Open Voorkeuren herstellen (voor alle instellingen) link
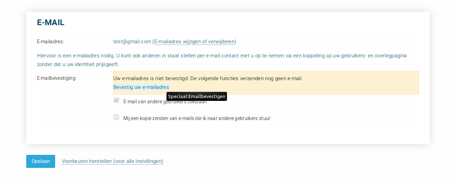 coord(112,161)
